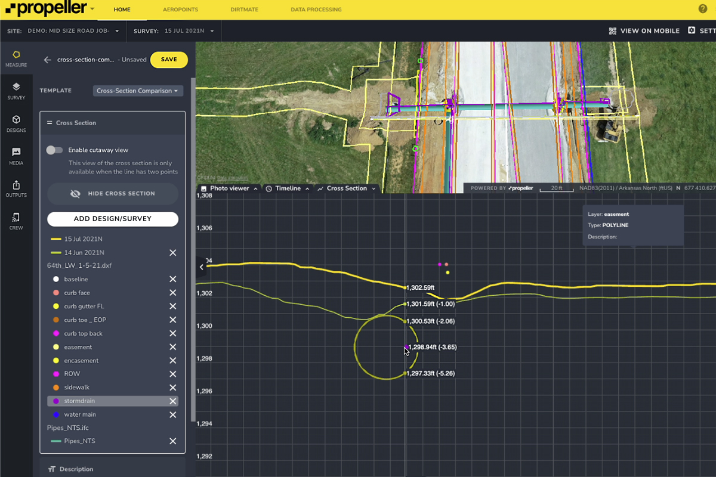Go back using the left arrow icon

[47, 60]
